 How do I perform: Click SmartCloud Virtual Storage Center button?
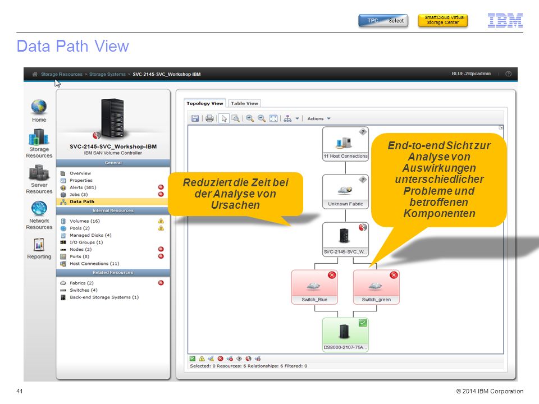click(443, 20)
